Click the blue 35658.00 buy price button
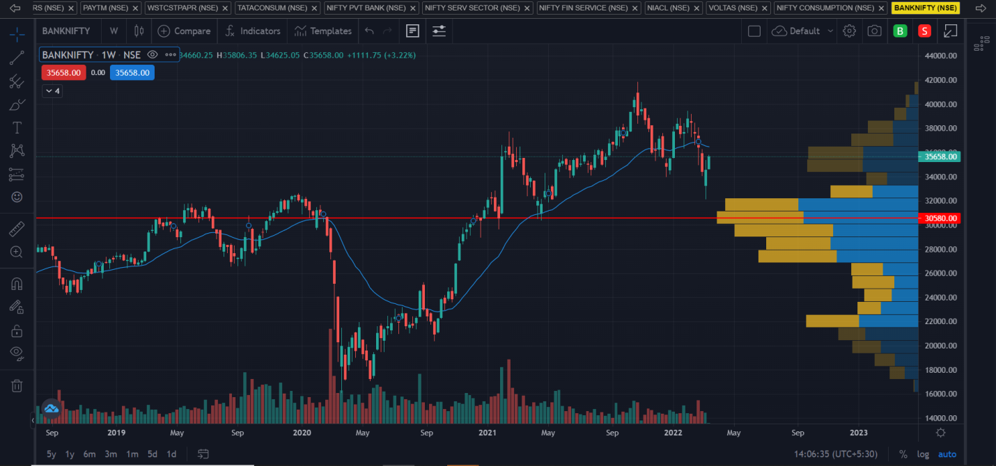996x466 pixels. point(132,72)
